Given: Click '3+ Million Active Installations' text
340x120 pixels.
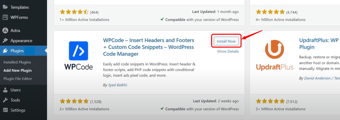Looking at the screenshot, I should (x=281, y=109).
